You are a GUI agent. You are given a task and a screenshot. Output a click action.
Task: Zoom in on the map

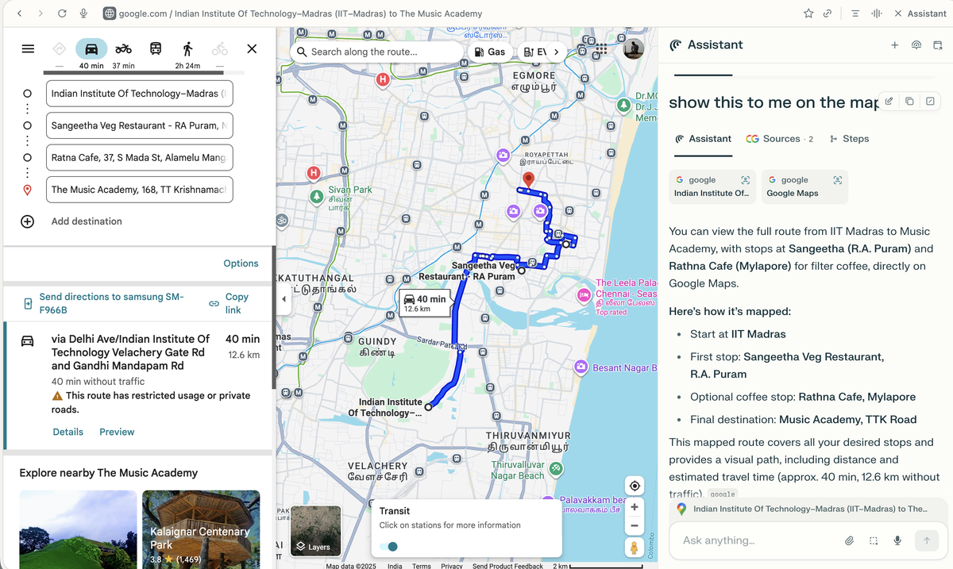click(634, 507)
